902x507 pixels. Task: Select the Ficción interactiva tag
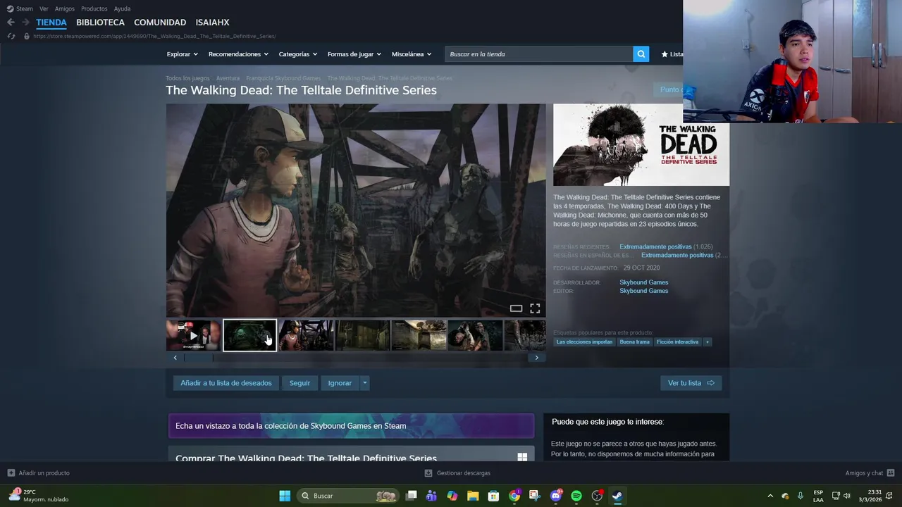(677, 342)
